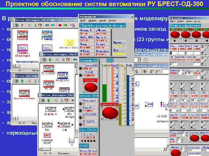
Task: Click the indicator lamp next to 553.12 value
Action: click(x=80, y=68)
